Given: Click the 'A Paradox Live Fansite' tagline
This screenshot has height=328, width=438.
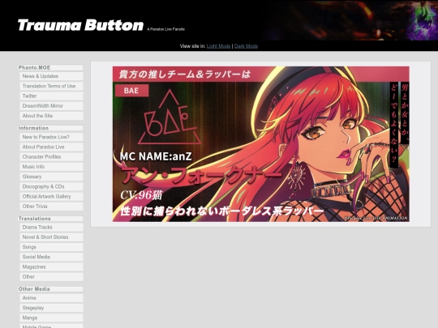Looking at the screenshot, I should [x=166, y=29].
